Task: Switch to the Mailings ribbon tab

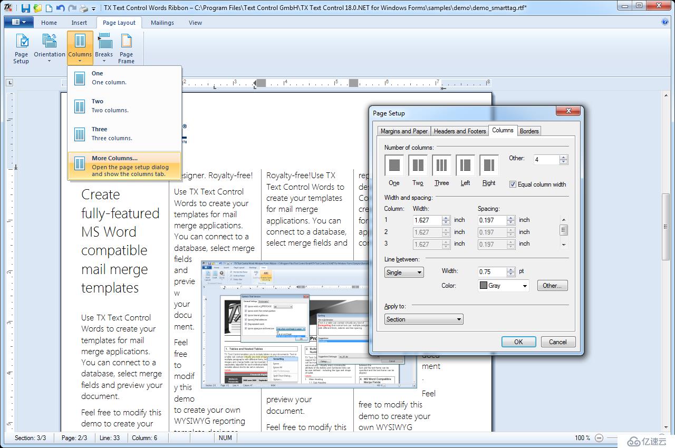Action: coord(162,23)
